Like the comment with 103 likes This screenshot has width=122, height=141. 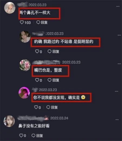click(x=22, y=22)
